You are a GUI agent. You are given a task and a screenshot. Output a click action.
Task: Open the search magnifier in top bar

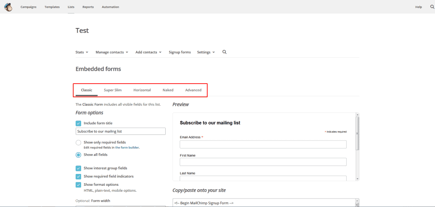pyautogui.click(x=432, y=7)
